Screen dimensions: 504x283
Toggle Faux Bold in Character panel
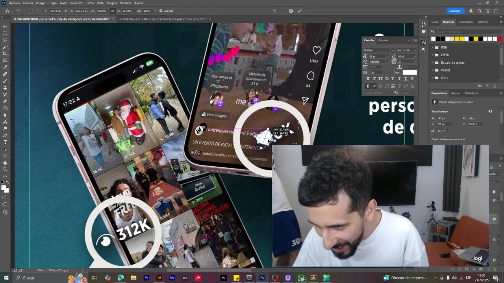click(368, 79)
